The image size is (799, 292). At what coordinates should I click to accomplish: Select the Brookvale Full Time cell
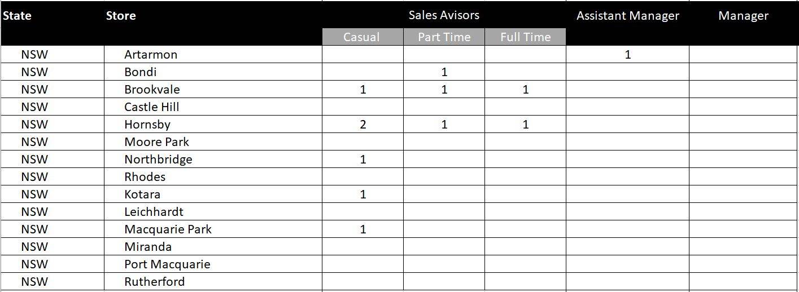525,90
